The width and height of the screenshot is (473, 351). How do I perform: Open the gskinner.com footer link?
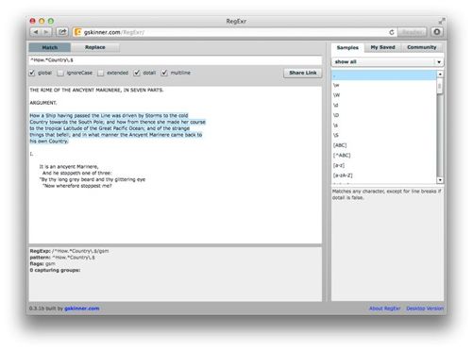82,309
